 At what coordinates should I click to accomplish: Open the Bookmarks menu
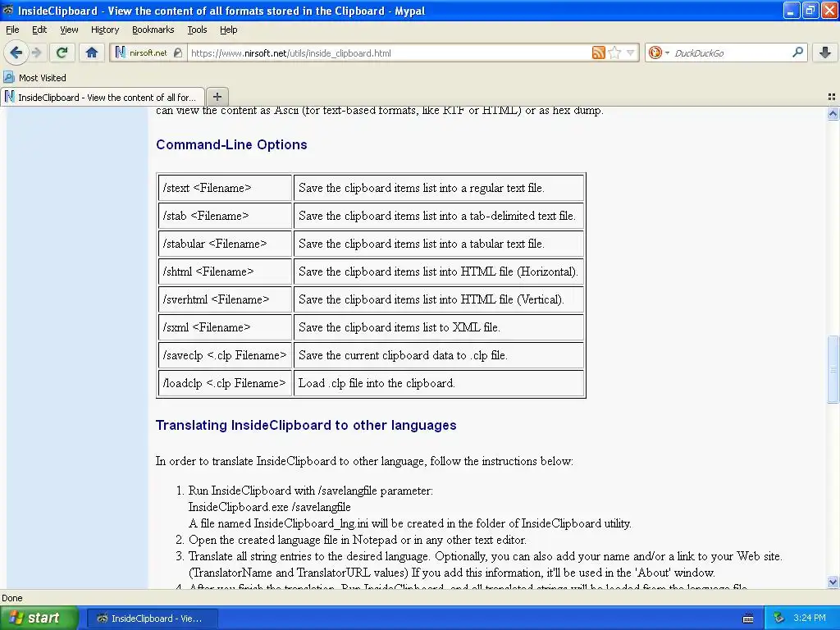[x=153, y=30]
